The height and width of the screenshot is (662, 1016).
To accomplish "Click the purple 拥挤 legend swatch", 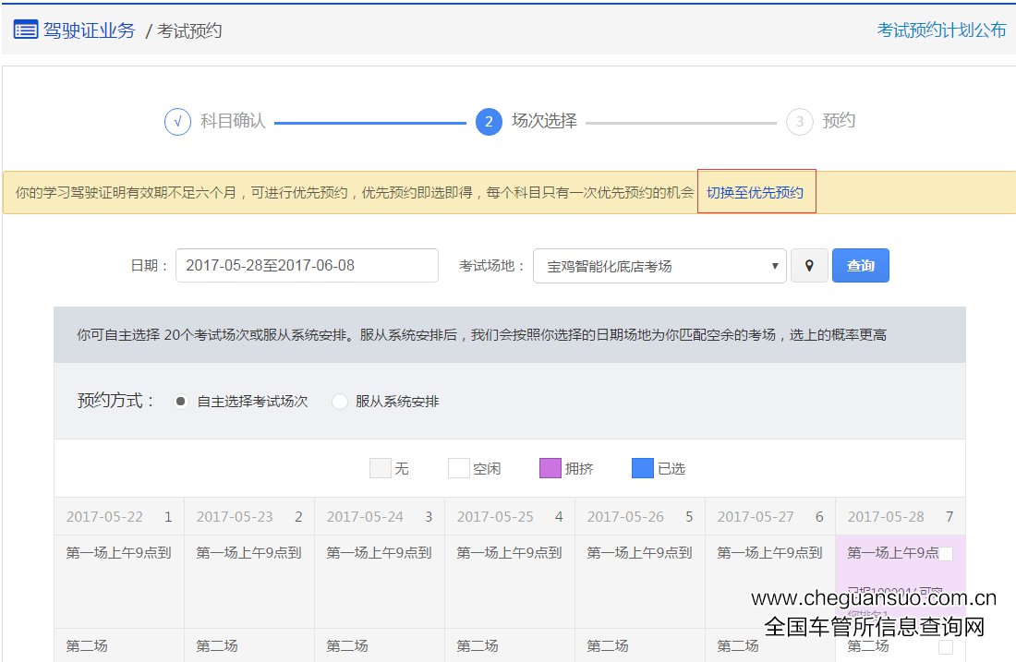I will click(550, 468).
